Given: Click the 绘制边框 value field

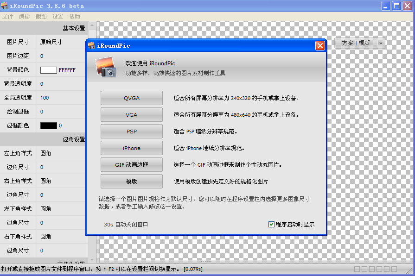Looking at the screenshot, I should (x=61, y=112).
